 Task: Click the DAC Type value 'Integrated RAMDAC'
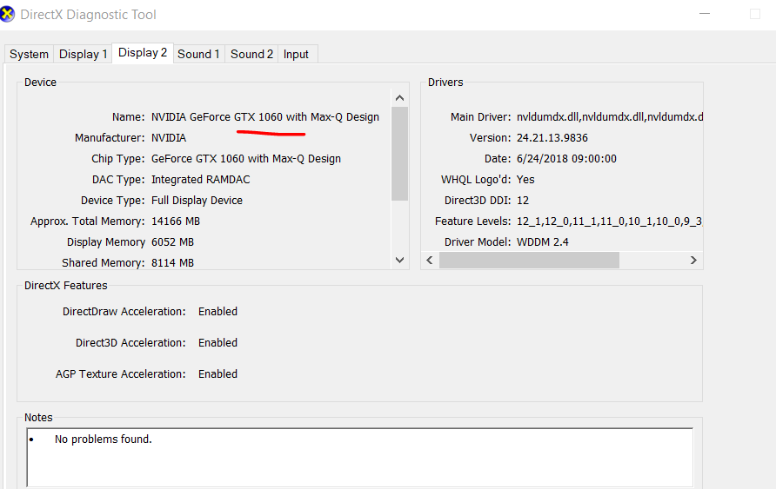pos(200,179)
